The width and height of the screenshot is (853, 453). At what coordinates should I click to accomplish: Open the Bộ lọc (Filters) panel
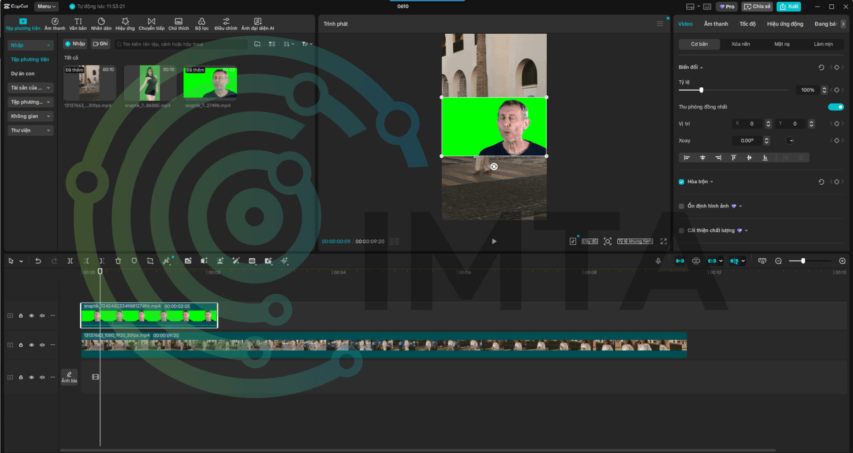(x=201, y=23)
